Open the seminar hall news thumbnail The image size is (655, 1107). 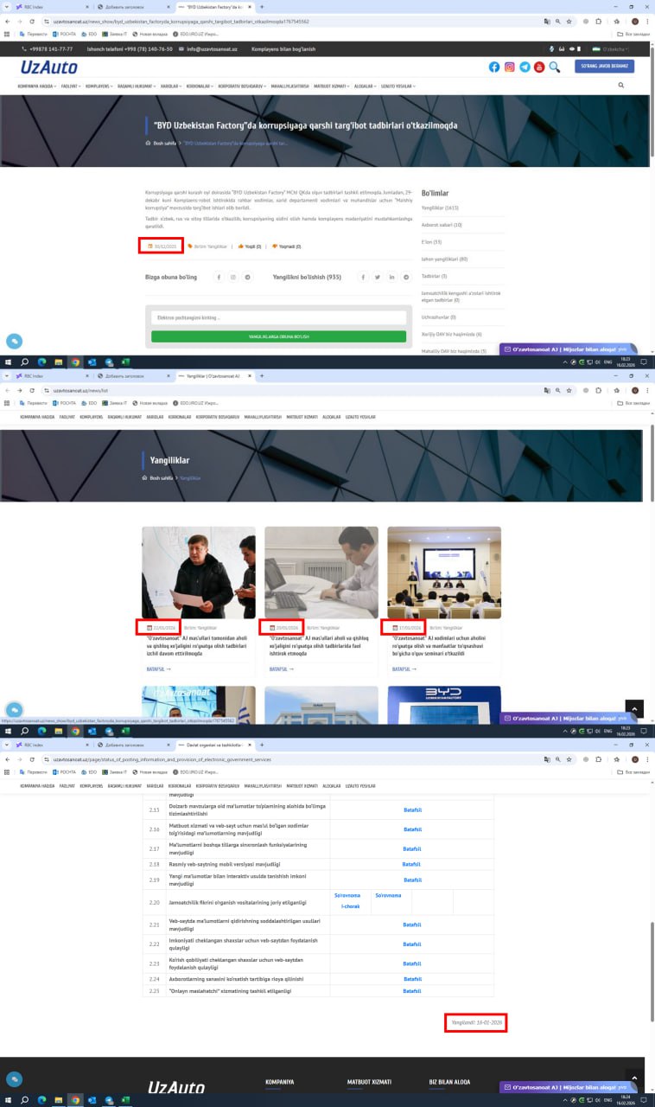click(443, 573)
